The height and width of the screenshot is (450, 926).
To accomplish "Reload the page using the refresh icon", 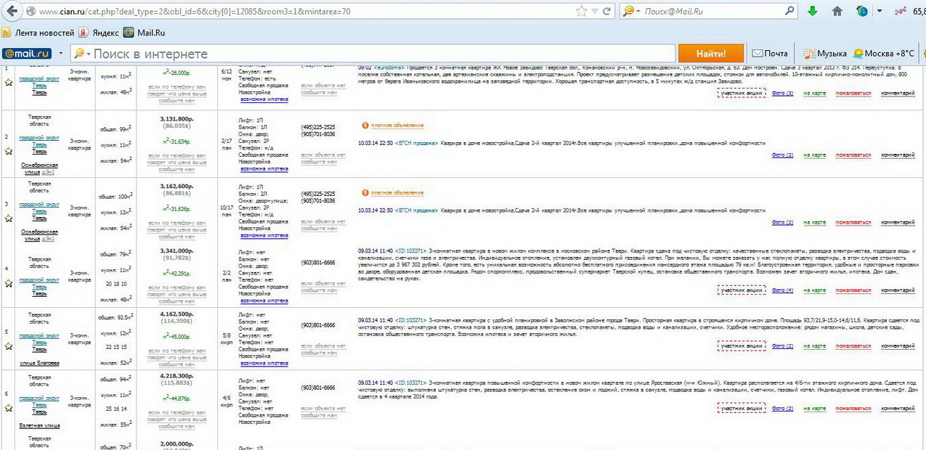I will (607, 12).
